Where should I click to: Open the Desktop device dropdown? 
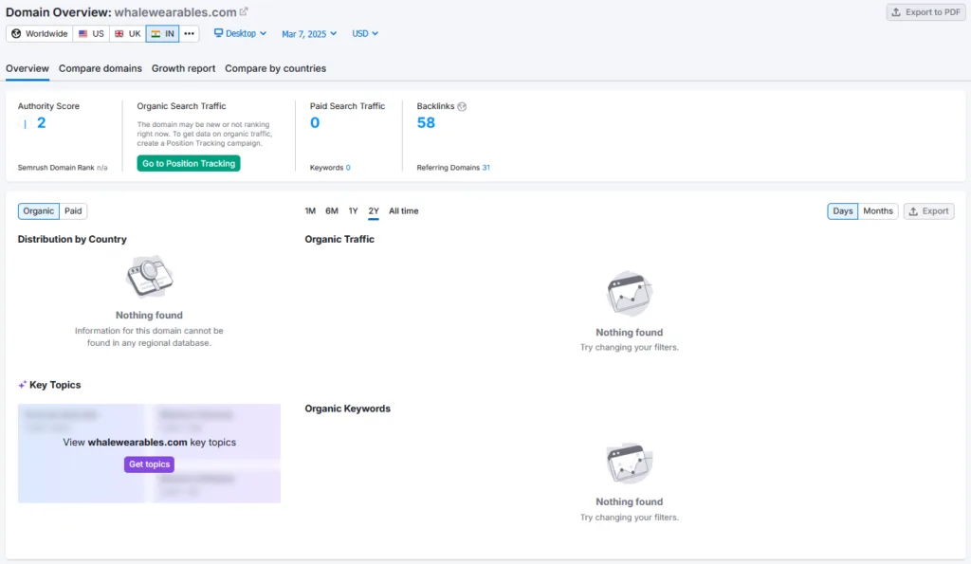(240, 33)
